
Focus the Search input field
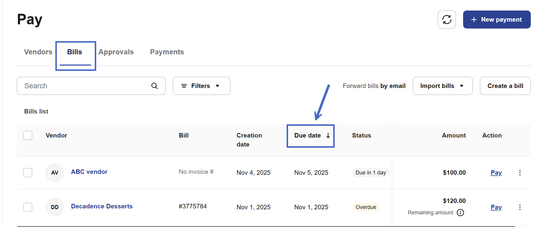click(84, 86)
